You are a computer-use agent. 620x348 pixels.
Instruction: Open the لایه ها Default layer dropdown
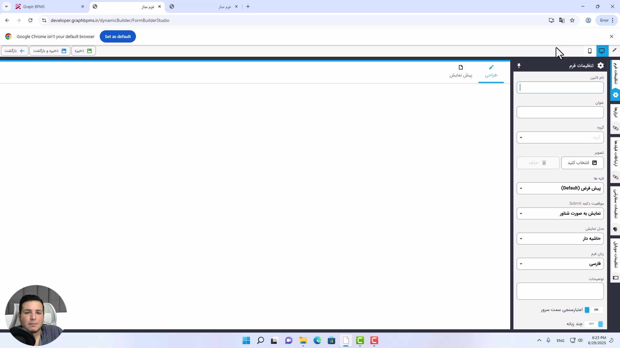[560, 188]
